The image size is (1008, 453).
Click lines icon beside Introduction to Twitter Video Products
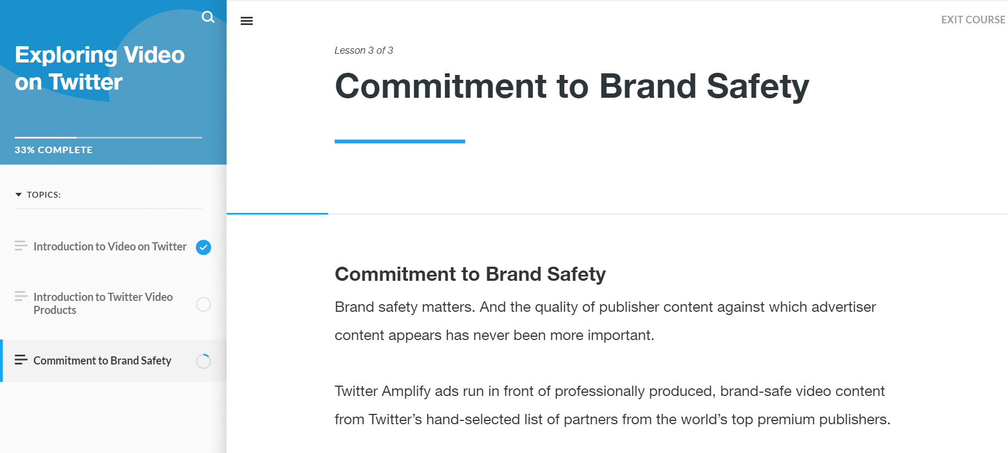[21, 297]
